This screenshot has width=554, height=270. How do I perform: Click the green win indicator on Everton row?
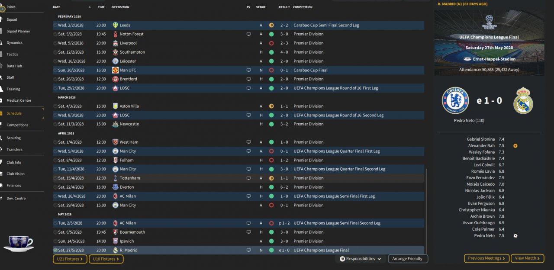pos(271,187)
